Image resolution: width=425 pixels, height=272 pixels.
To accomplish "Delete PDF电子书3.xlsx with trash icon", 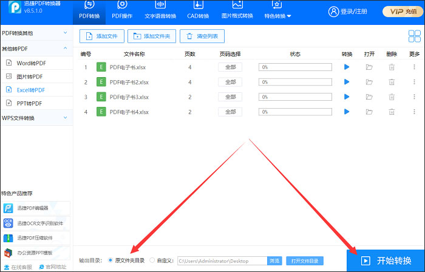I will [x=392, y=97].
